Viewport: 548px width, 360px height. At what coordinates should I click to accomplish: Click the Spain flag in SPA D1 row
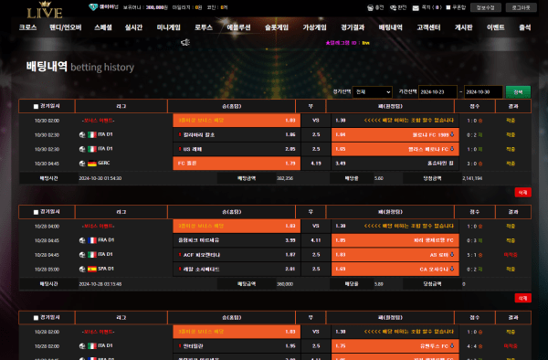point(92,270)
